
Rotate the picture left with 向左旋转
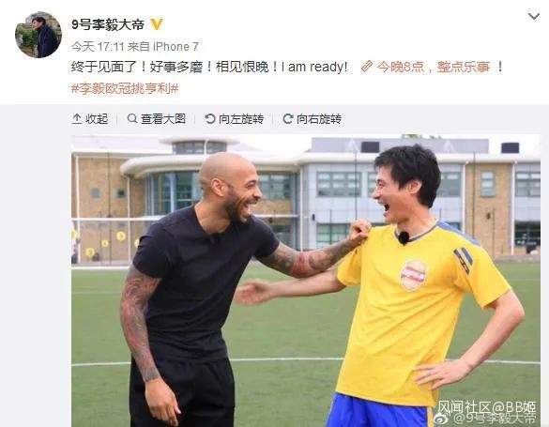click(x=234, y=119)
